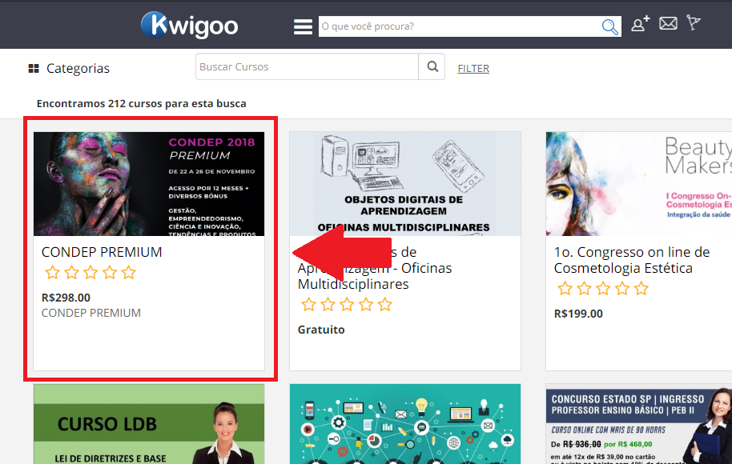Open the Categorias menu
The height and width of the screenshot is (464, 732).
click(78, 69)
